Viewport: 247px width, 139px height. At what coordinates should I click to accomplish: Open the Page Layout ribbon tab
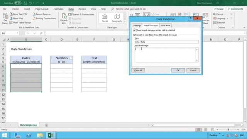coord(42,9)
